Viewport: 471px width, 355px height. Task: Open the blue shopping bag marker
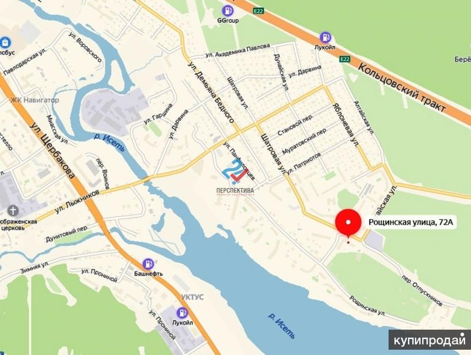click(5, 42)
